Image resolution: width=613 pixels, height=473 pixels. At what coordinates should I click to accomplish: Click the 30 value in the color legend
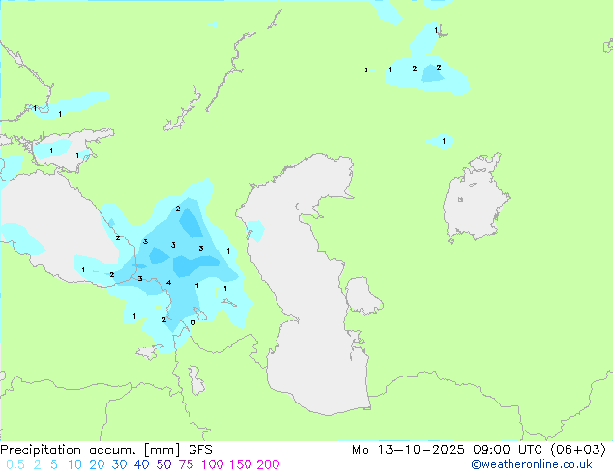pyautogui.click(x=119, y=465)
